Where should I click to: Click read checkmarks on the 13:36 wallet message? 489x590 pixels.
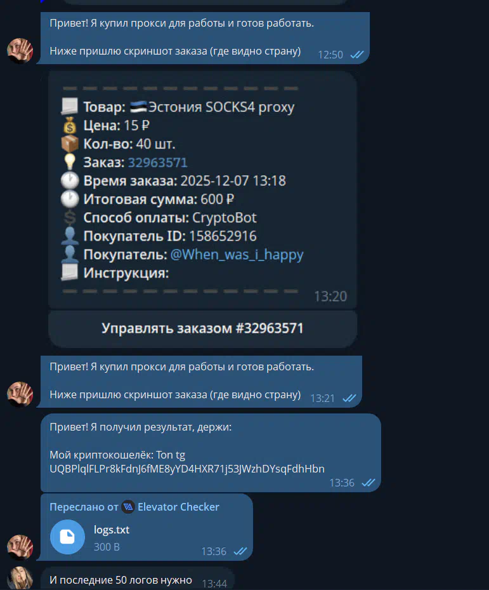point(368,483)
